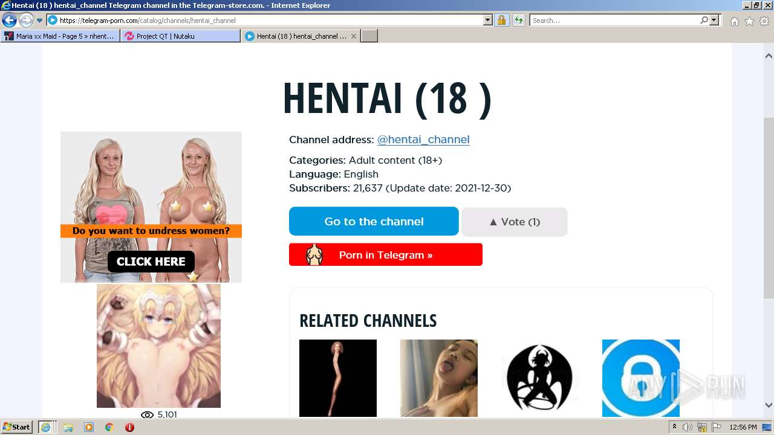Click the Search box in toolbar

click(614, 21)
